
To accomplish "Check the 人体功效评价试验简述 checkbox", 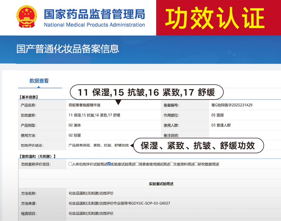I will point(70,164).
